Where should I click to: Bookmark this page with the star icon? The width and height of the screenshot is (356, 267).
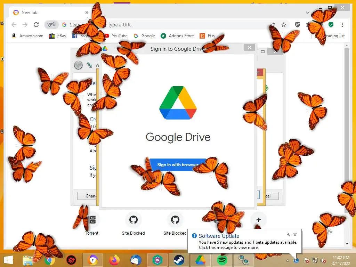[x=284, y=25]
